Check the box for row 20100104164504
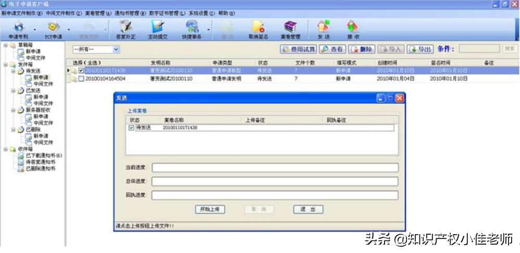This screenshot has height=253, width=520. point(81,79)
